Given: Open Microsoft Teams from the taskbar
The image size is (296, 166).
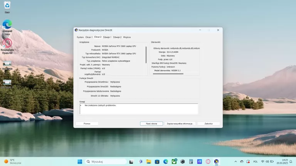Looking at the screenshot, I should (x=140, y=162).
